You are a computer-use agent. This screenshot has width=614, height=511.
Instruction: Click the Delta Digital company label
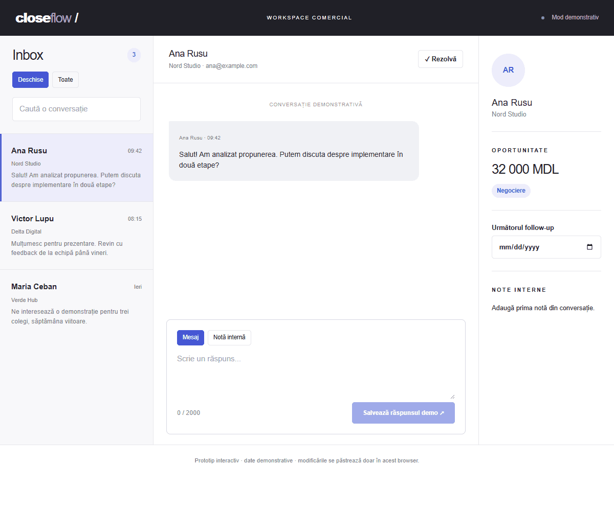click(x=26, y=231)
